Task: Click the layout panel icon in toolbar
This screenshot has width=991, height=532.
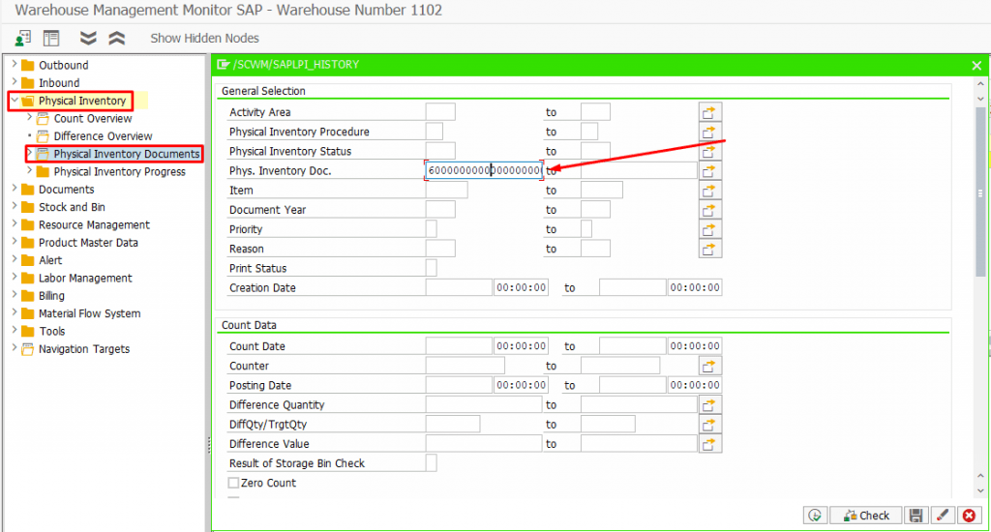Action: point(51,38)
